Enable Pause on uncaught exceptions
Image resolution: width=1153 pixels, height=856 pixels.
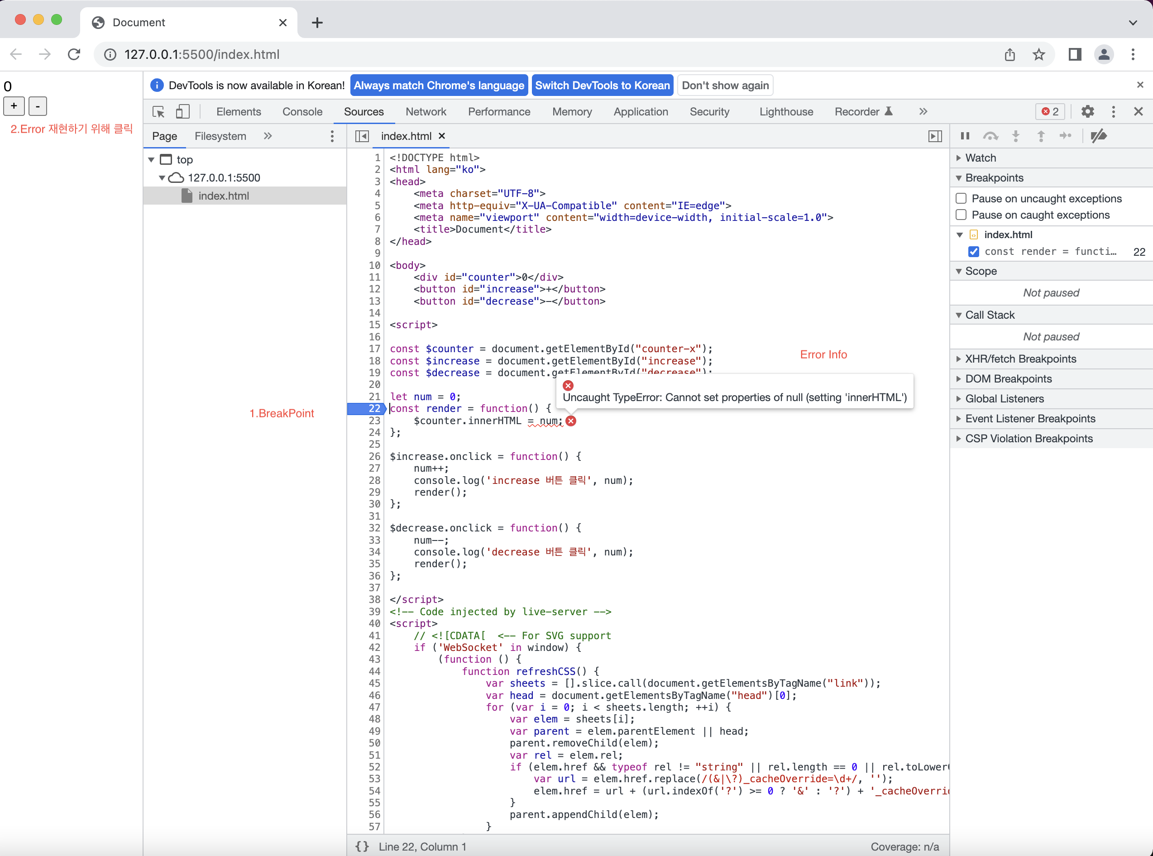961,198
